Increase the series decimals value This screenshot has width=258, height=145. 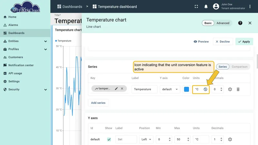(x=221, y=88)
